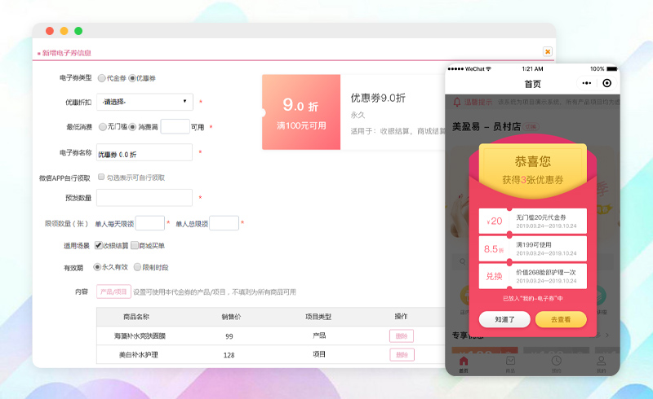Tap the 8.5折 coupon row

(x=532, y=248)
